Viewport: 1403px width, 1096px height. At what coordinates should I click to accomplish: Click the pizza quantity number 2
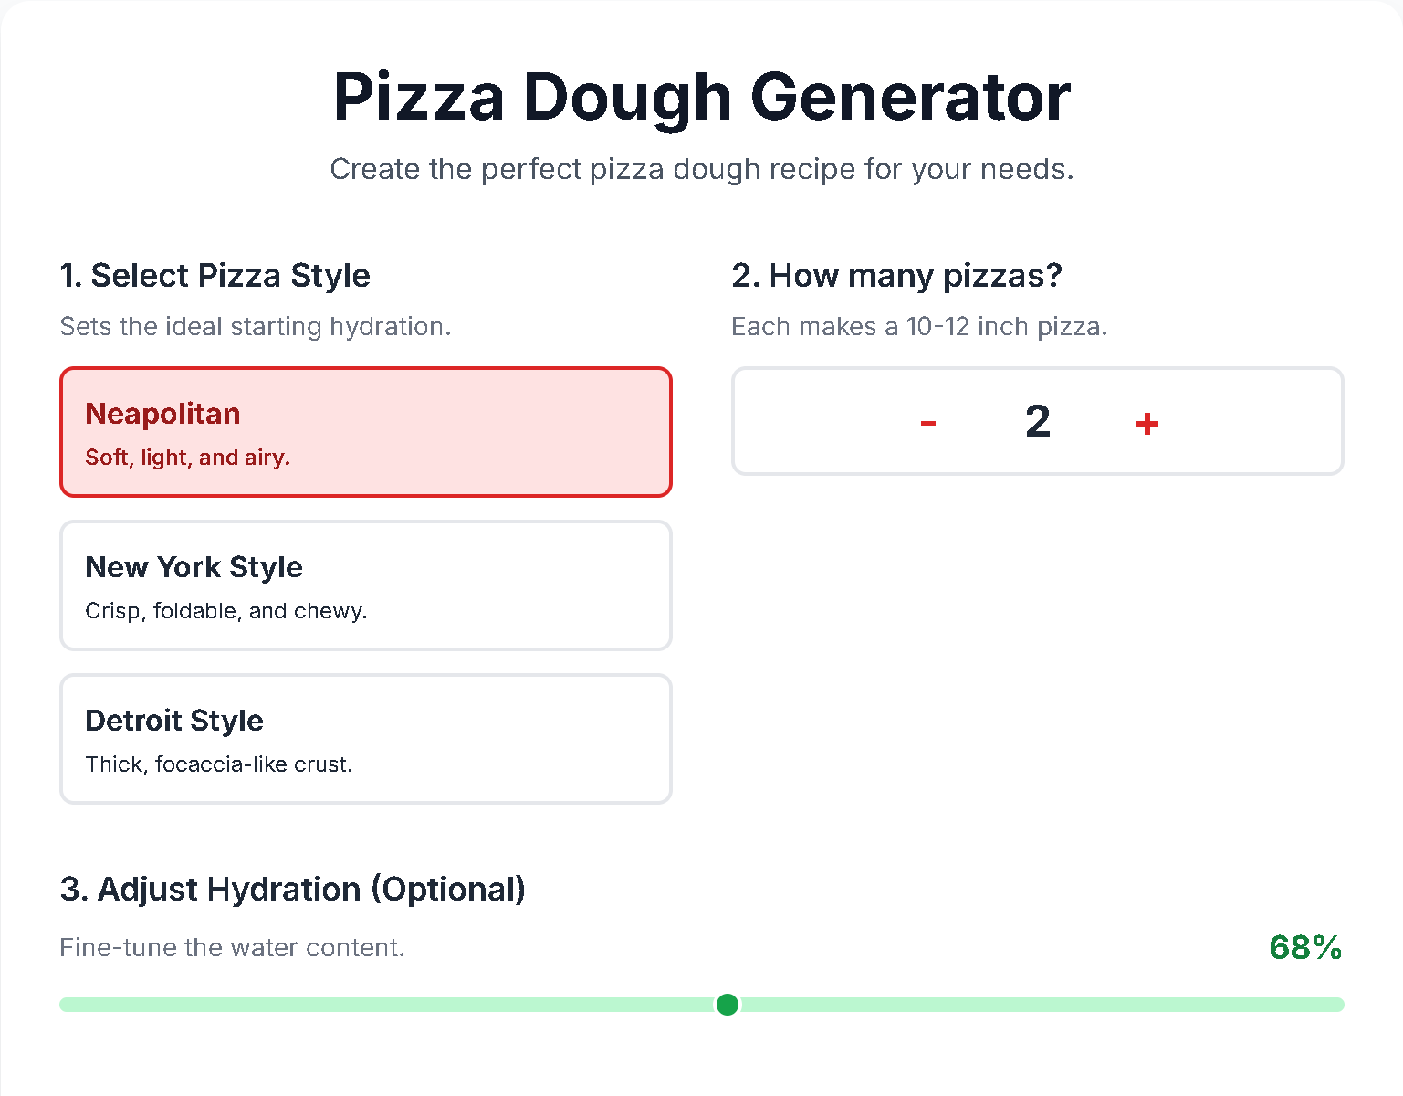pyautogui.click(x=1038, y=421)
